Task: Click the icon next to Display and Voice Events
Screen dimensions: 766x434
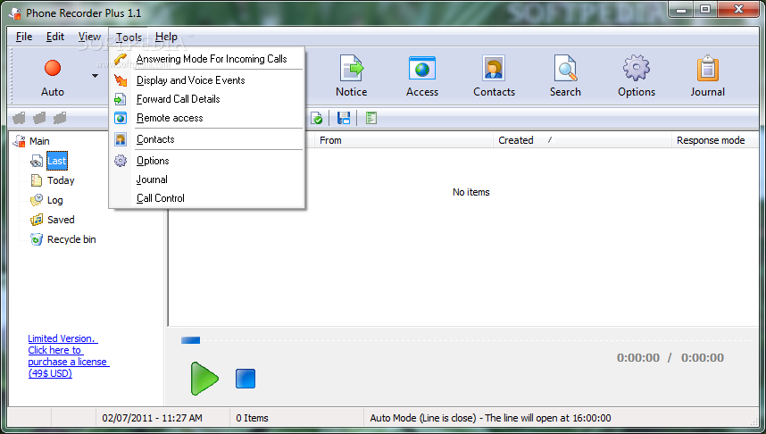Action: (121, 80)
